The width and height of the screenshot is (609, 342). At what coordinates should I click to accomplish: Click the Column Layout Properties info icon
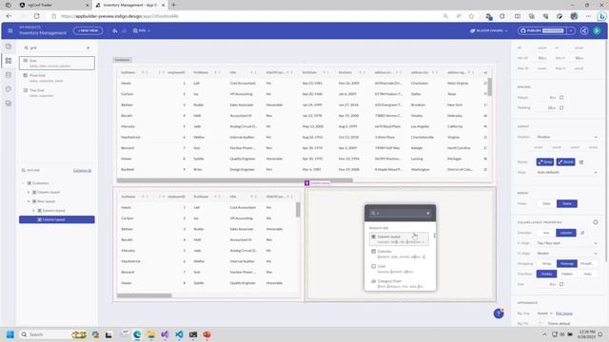pyautogui.click(x=596, y=222)
